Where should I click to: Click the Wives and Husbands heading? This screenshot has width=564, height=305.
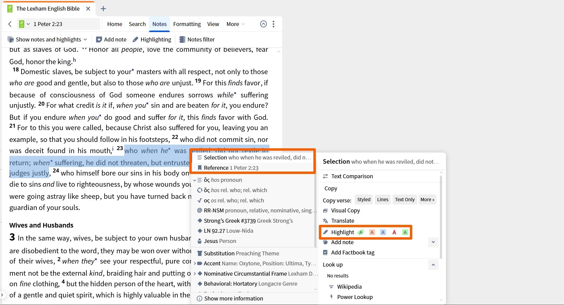point(41,225)
